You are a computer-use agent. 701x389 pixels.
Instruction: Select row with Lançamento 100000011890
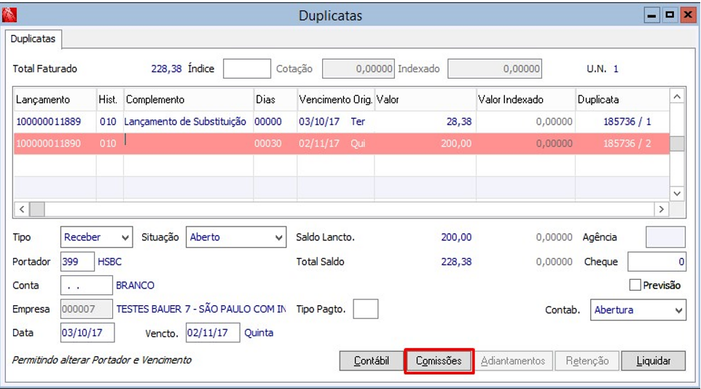click(342, 144)
